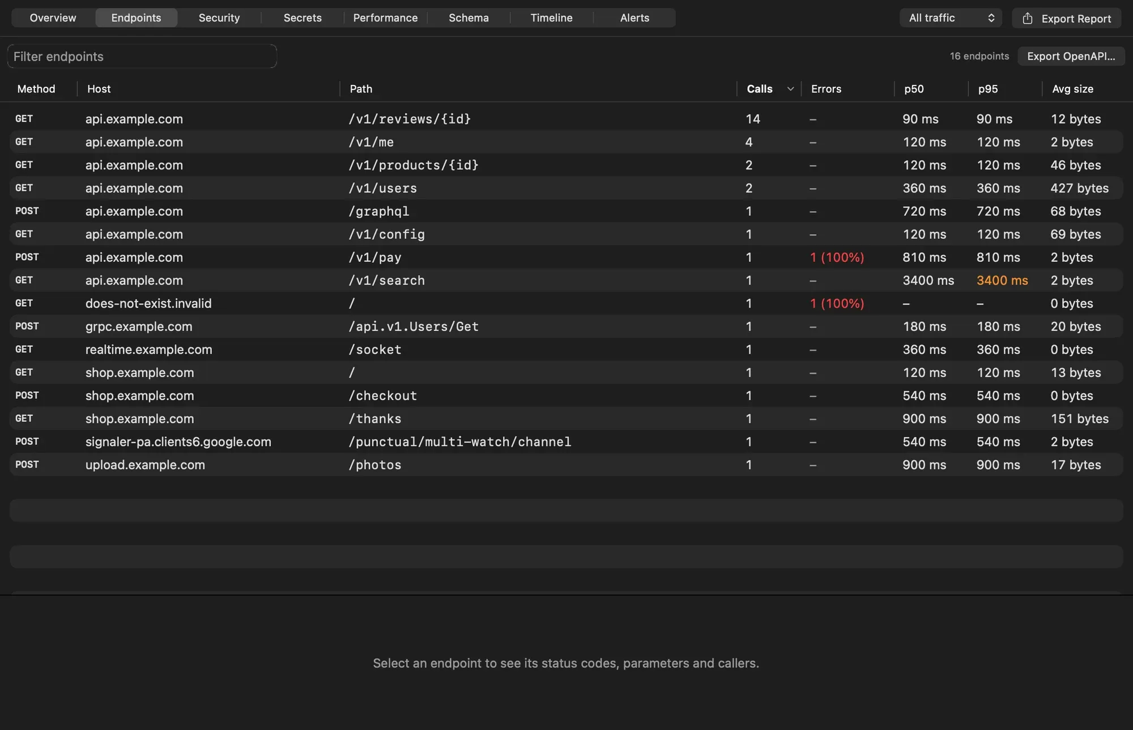Open the Timeline tab

(x=551, y=18)
